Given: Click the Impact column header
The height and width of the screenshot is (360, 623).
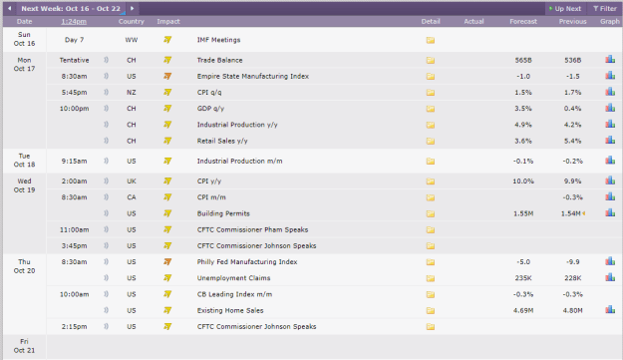Looking at the screenshot, I should tap(168, 22).
